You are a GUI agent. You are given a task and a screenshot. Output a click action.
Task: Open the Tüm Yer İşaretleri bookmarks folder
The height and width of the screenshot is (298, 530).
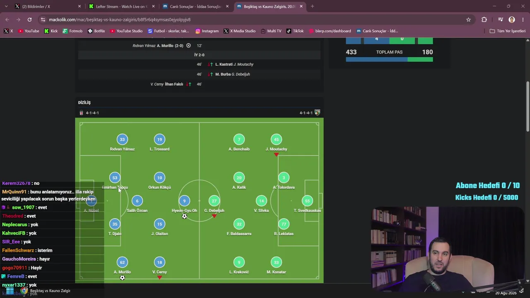(x=507, y=31)
